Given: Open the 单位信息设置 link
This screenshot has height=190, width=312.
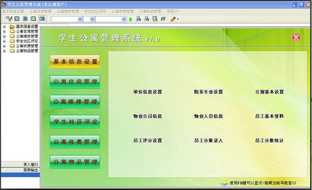Looking at the screenshot, I should pos(147,92).
